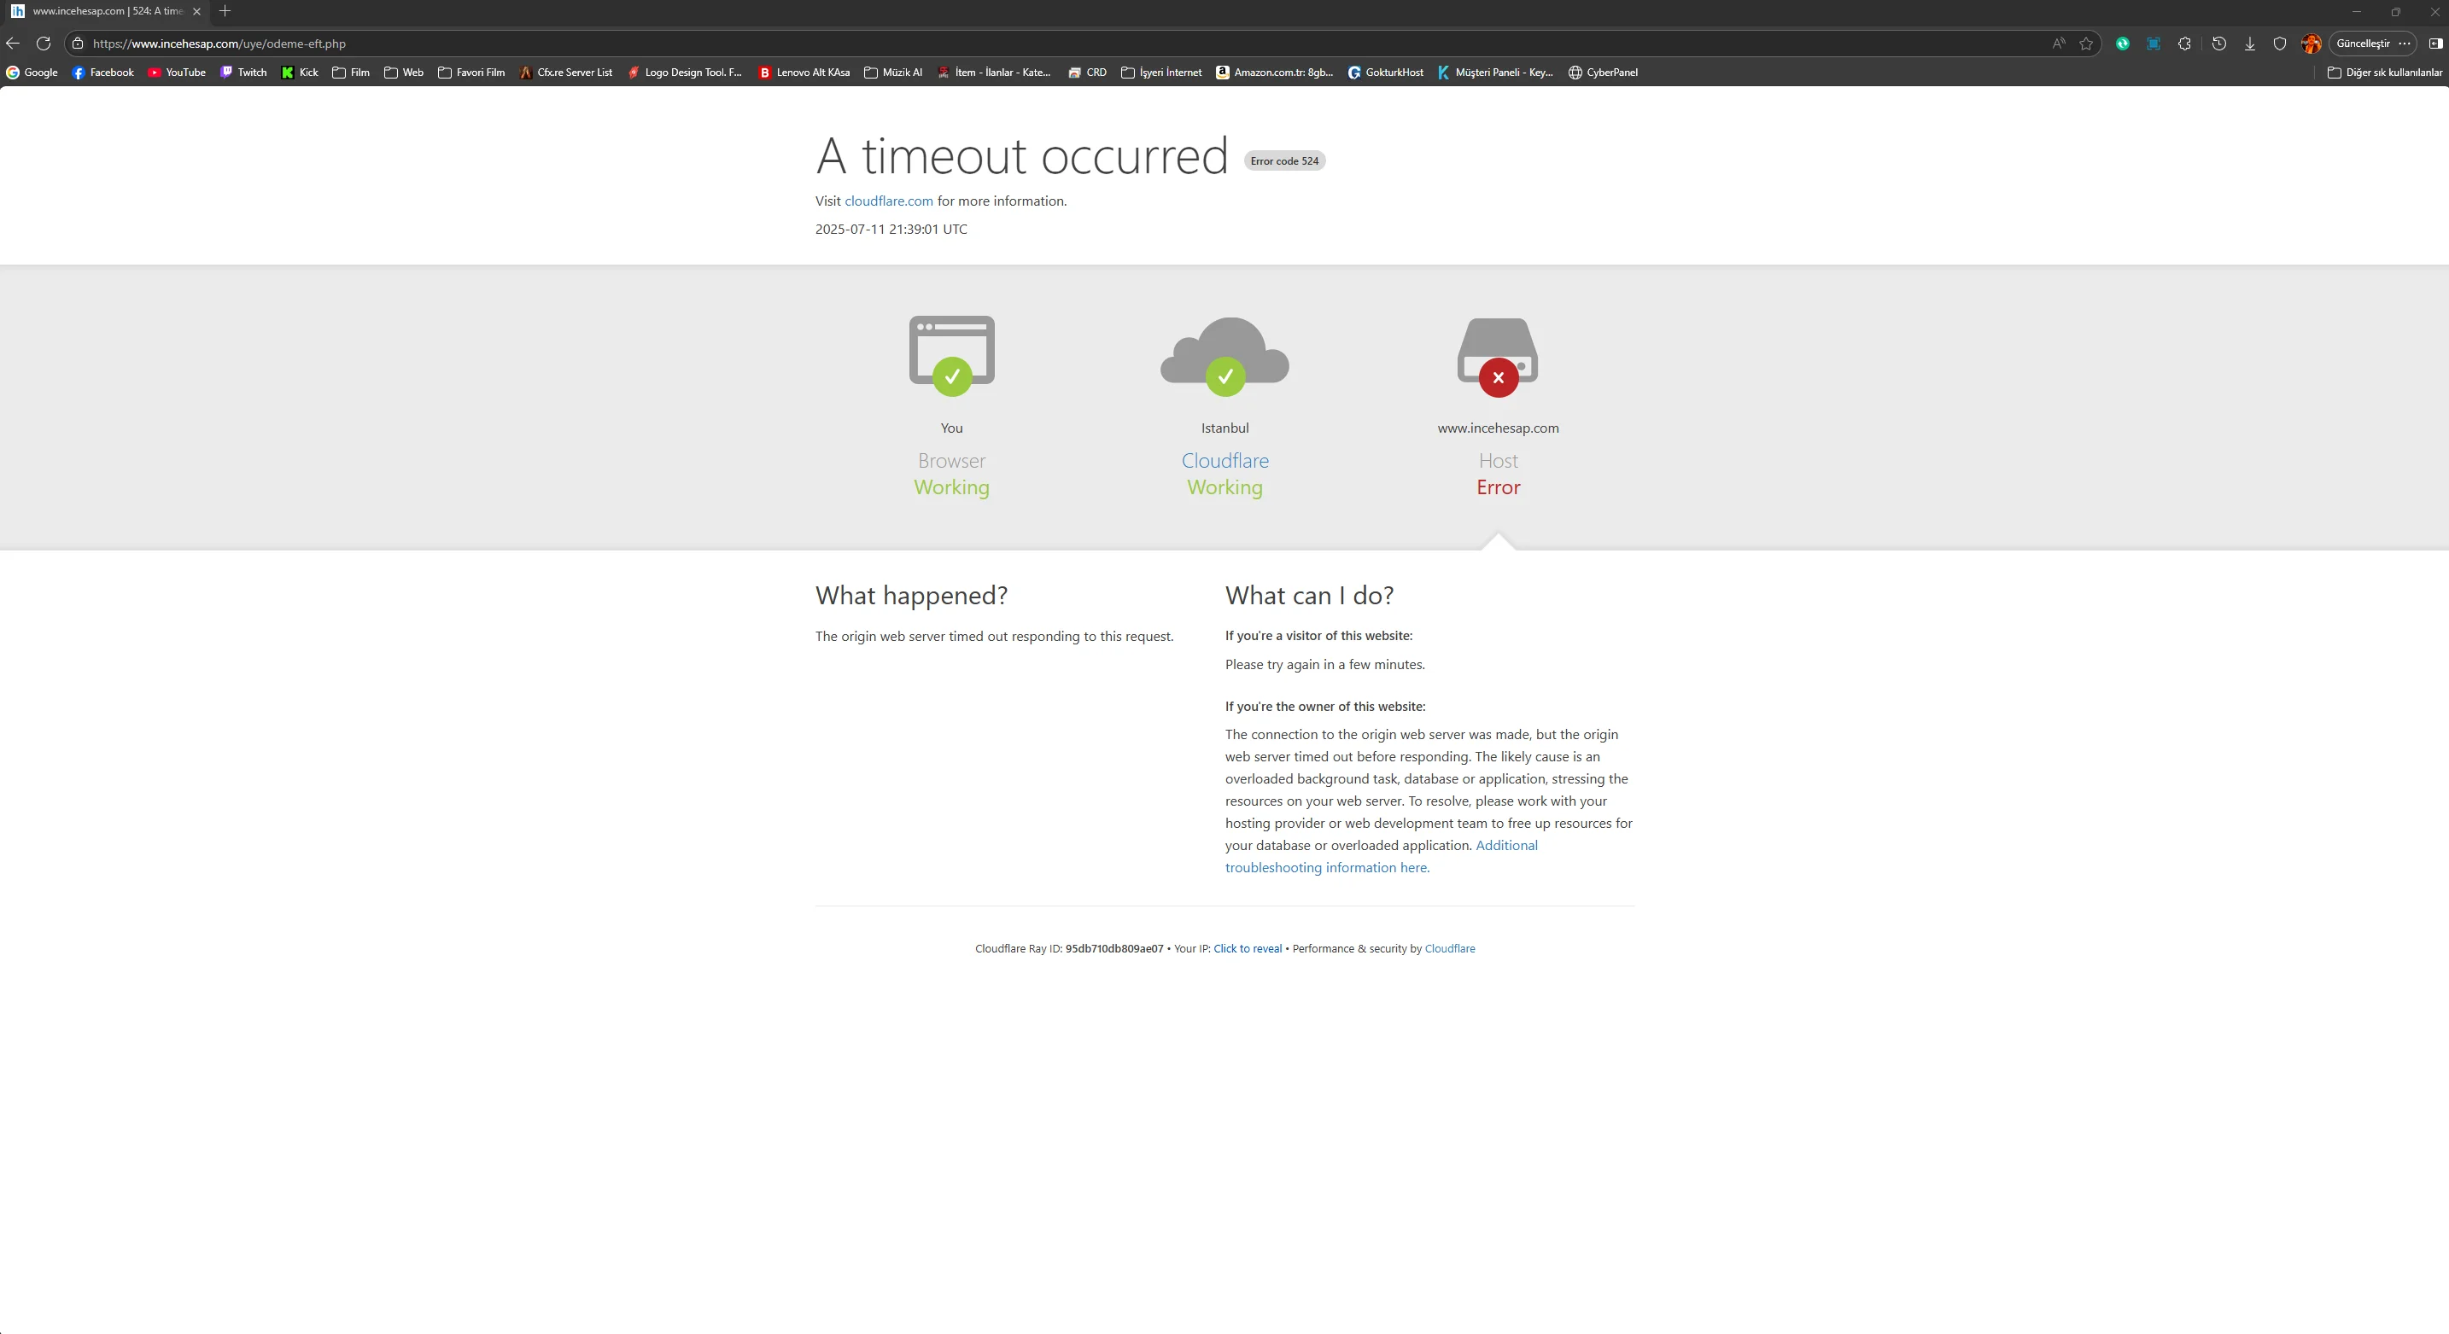Add this page to favorites with the star icon

[x=2086, y=44]
